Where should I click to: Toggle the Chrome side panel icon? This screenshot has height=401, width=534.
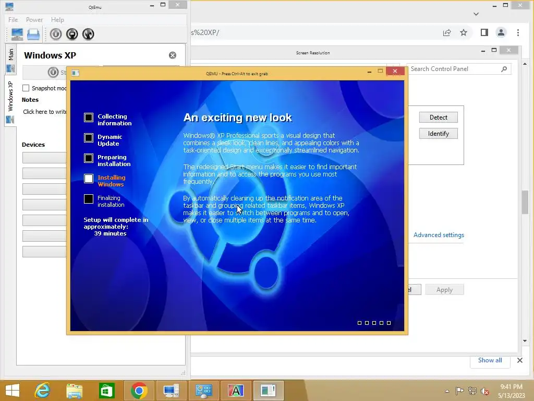484,33
